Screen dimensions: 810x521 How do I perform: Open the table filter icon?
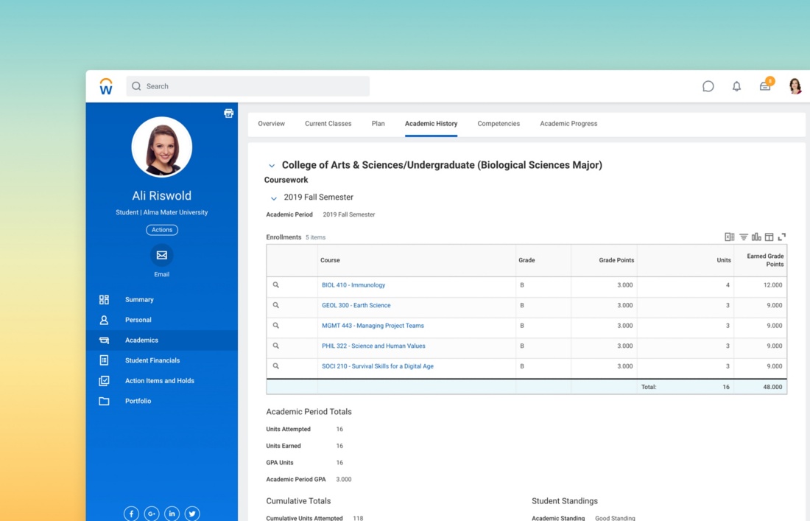pos(744,237)
